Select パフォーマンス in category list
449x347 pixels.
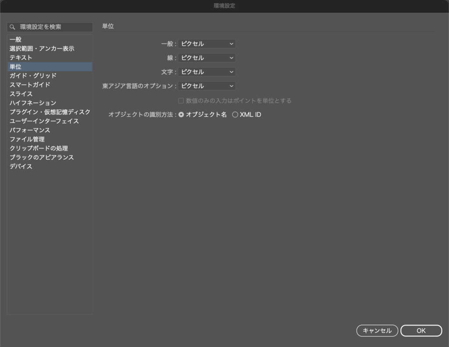(30, 130)
